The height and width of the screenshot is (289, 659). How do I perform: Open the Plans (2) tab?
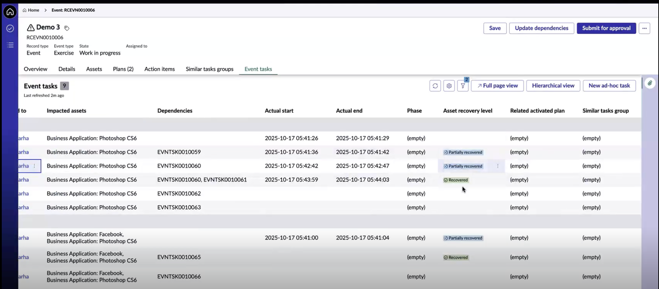pos(123,69)
